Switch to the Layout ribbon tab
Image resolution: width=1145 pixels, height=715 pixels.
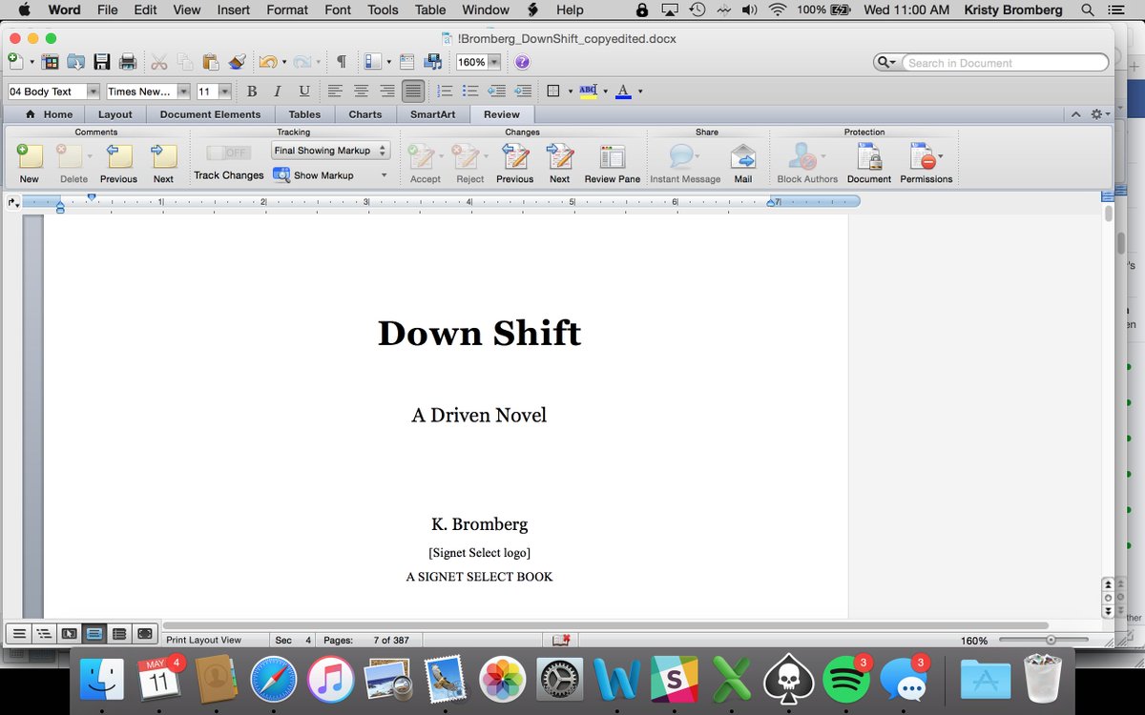pos(115,114)
